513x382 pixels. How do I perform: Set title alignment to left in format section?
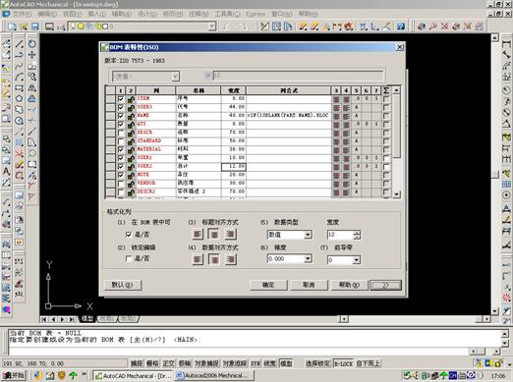198,234
